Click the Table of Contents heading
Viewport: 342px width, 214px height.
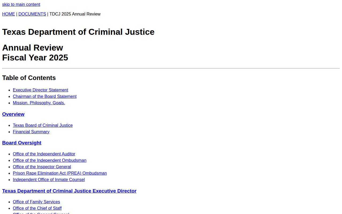(x=29, y=78)
